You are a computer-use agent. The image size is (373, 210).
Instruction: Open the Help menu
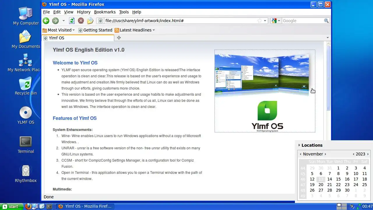coord(137,12)
